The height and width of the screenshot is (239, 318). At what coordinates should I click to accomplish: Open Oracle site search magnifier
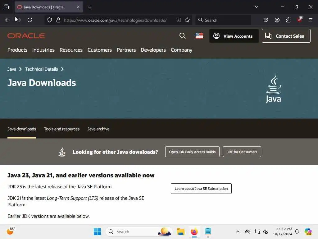pyautogui.click(x=182, y=36)
